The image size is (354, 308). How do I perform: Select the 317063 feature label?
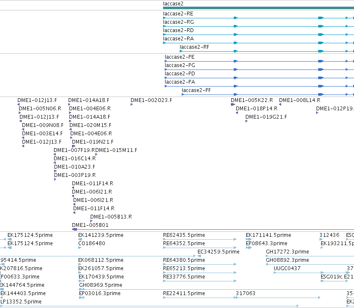(245, 294)
